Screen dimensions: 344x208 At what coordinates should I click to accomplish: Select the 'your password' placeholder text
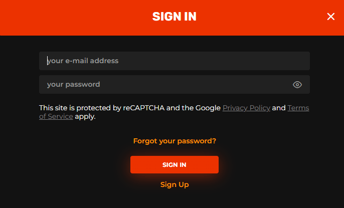pyautogui.click(x=74, y=84)
